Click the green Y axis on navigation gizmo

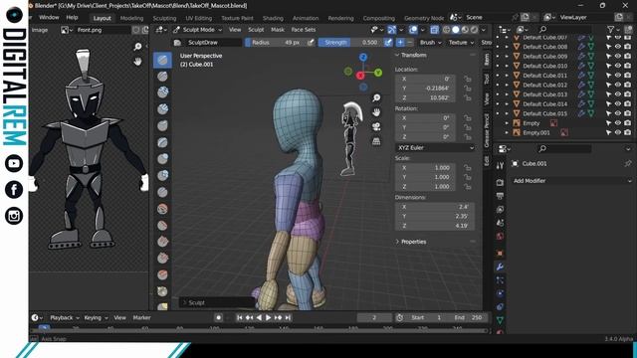pyautogui.click(x=378, y=73)
